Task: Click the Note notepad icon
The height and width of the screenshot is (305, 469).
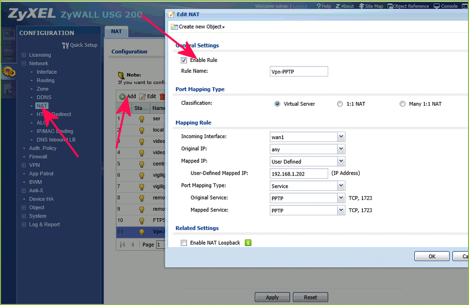Action: click(x=121, y=75)
